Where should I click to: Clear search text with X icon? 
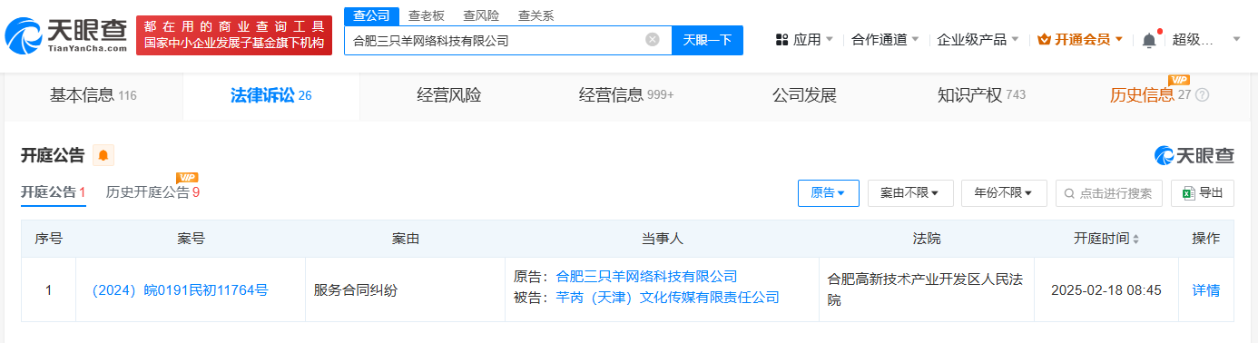pyautogui.click(x=652, y=40)
